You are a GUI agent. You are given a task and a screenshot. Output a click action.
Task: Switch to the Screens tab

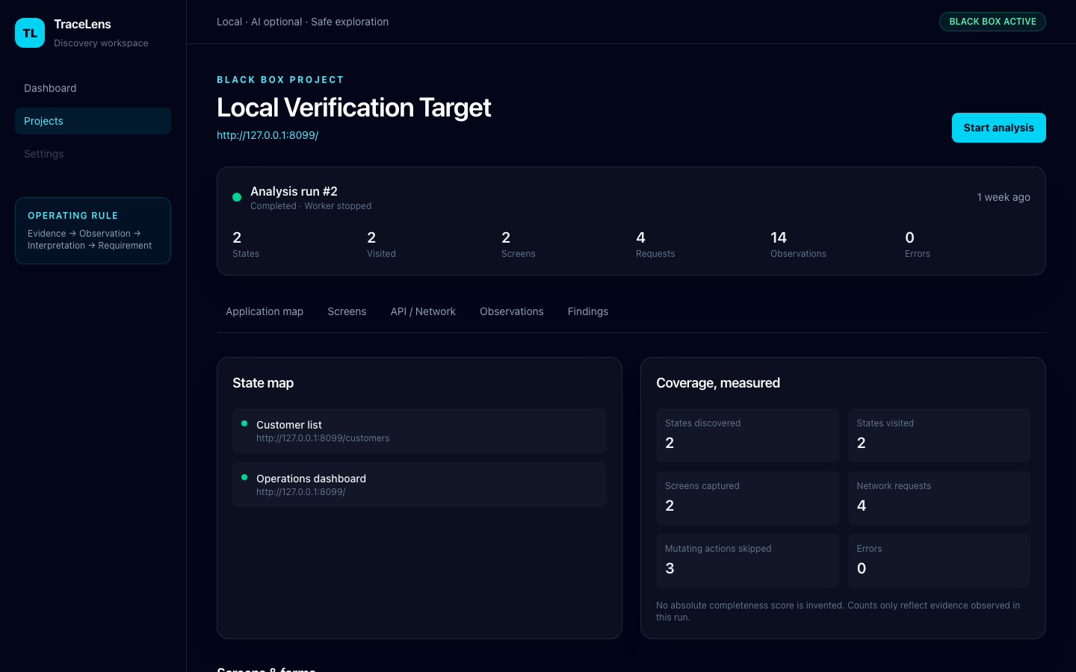click(347, 311)
